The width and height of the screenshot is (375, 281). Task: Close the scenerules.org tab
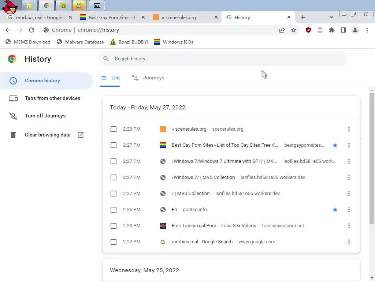click(x=216, y=17)
